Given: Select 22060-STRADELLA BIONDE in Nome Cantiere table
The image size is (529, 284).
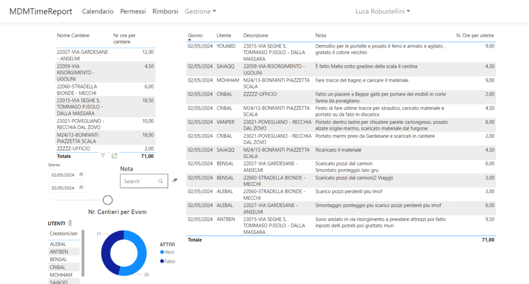Looking at the screenshot, I should point(77,90).
